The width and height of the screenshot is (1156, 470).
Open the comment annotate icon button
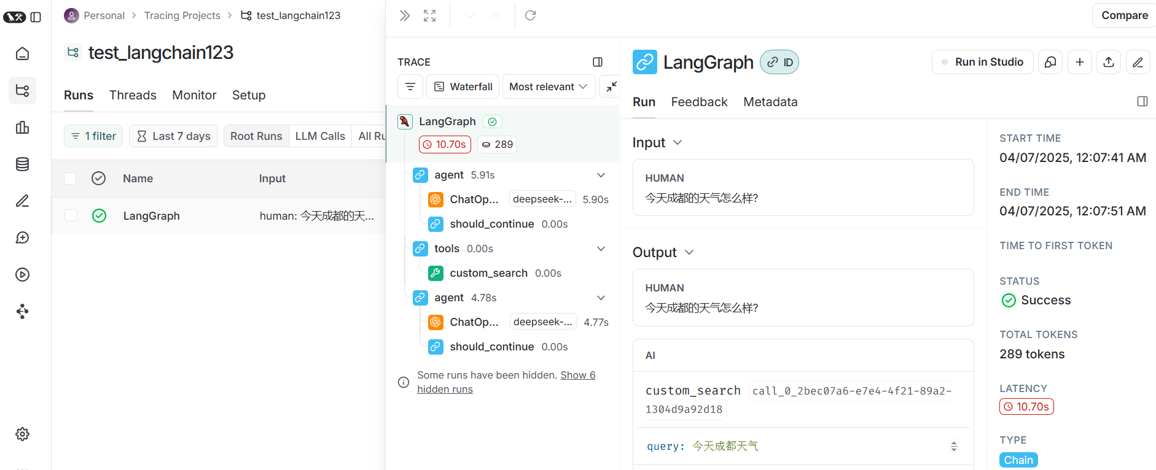(x=1051, y=62)
